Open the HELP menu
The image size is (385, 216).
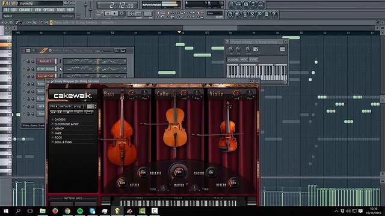coord(70,10)
